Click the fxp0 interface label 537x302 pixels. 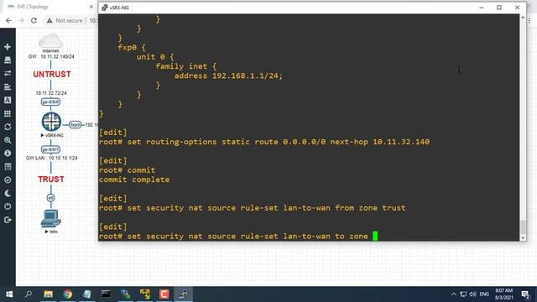point(75,125)
